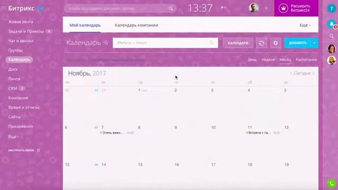Select the День view
The height and width of the screenshot is (190, 338).
(252, 60)
